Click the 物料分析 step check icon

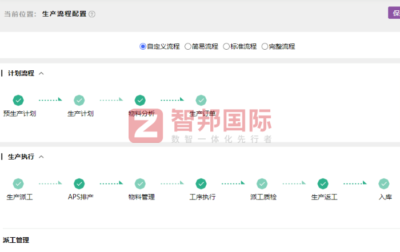pyautogui.click(x=140, y=100)
